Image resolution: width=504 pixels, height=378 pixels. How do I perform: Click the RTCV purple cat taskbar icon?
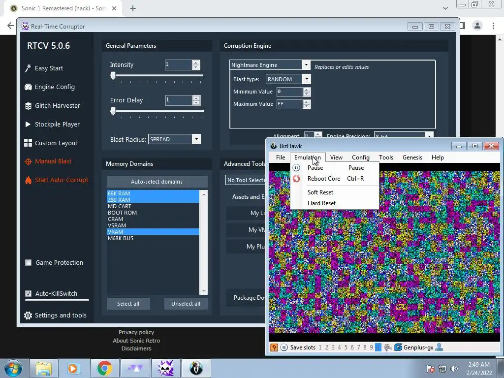[166, 368]
